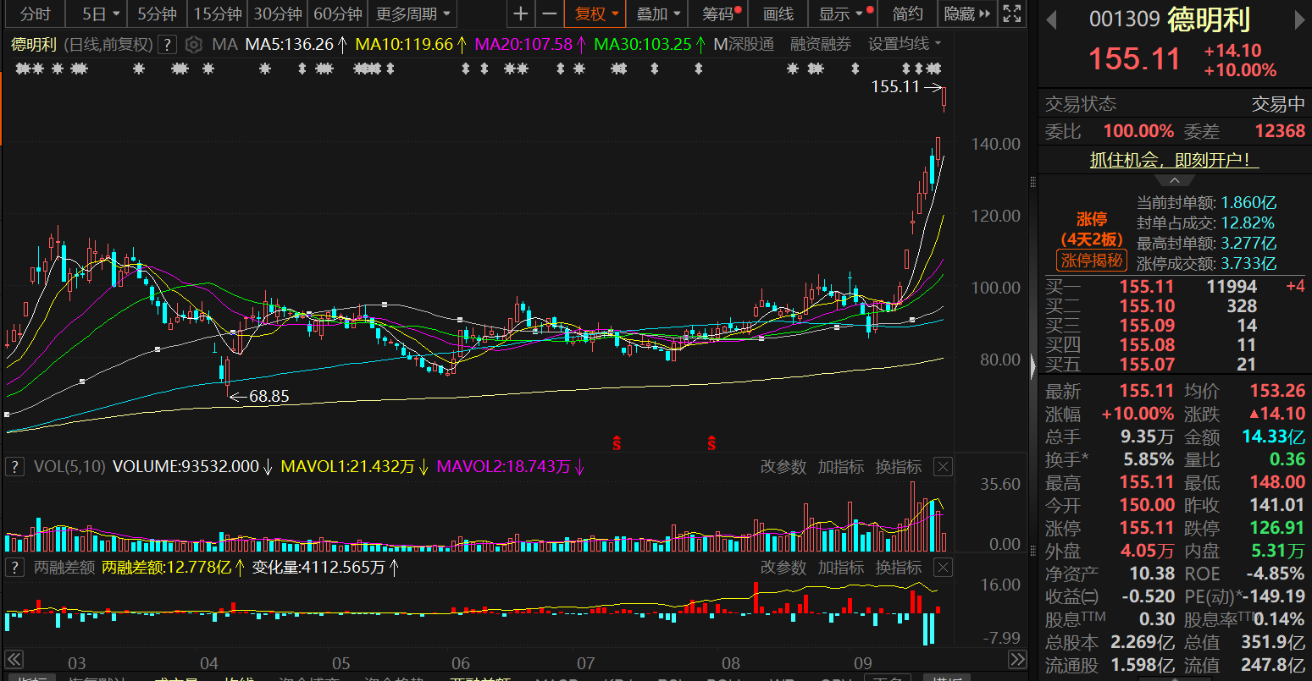Screen dimensions: 1312x681
Task: Open 设置均线 moving average dropdown
Action: pyautogui.click(x=904, y=44)
